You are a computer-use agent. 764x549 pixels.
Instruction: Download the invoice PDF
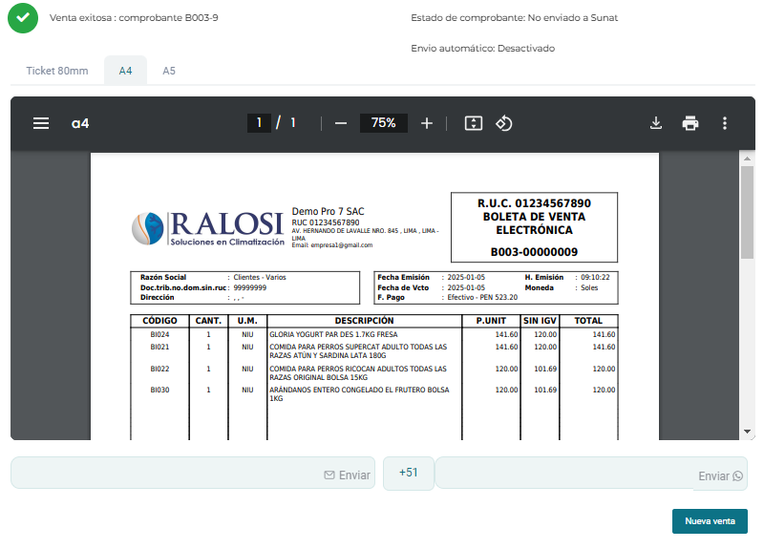point(656,123)
